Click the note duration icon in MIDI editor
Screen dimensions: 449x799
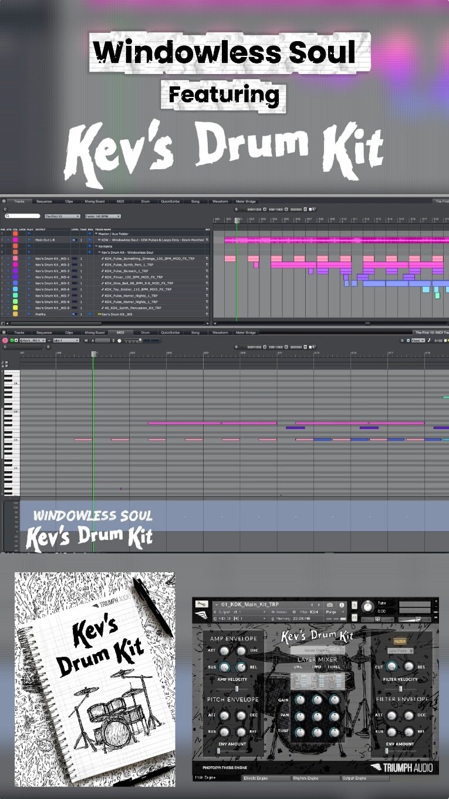click(429, 340)
